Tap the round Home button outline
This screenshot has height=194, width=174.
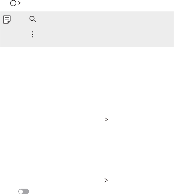pyautogui.click(x=13, y=3)
